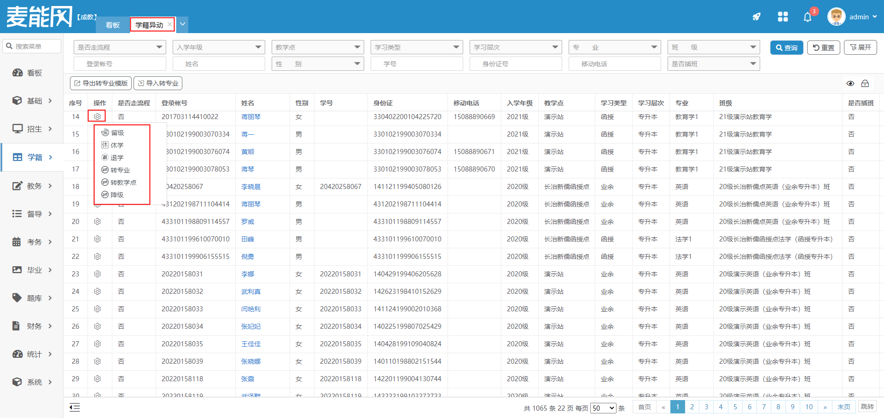This screenshot has width=884, height=418.
Task: Change page size dropdown showing 50
Action: click(x=603, y=408)
